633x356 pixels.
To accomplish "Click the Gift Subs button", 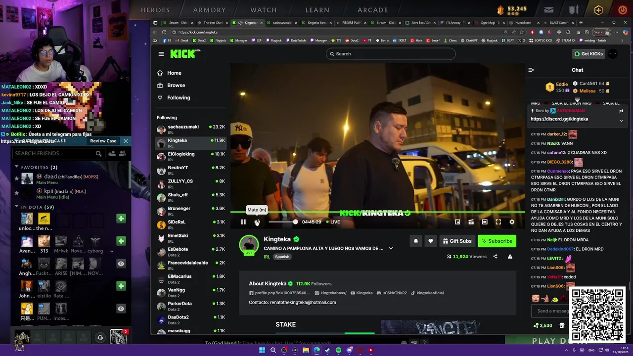I will click(457, 241).
